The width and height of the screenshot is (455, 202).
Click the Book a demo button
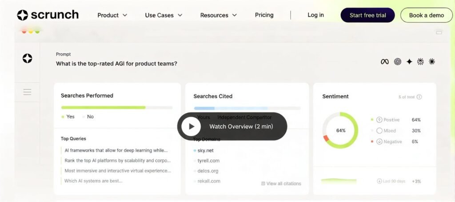(x=426, y=15)
